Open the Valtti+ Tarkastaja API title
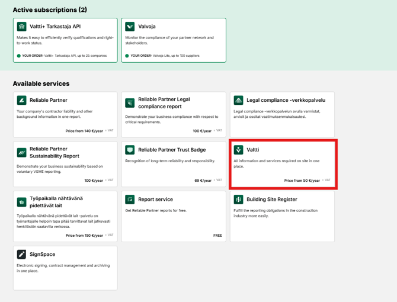The image size is (397, 302). point(55,27)
